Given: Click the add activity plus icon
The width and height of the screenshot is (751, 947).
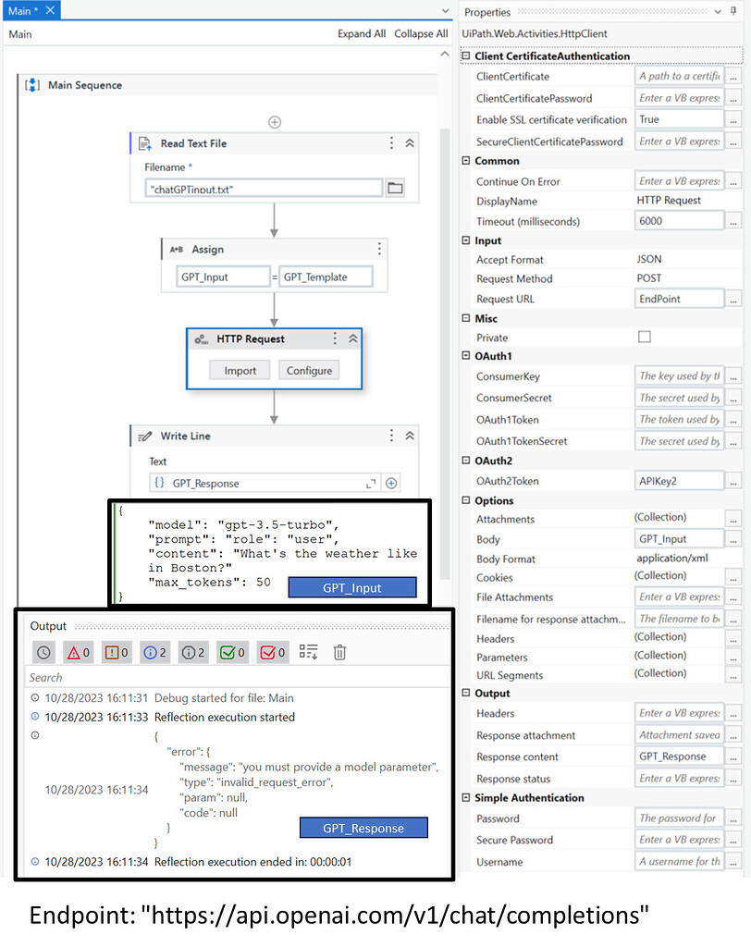Looking at the screenshot, I should click(275, 121).
